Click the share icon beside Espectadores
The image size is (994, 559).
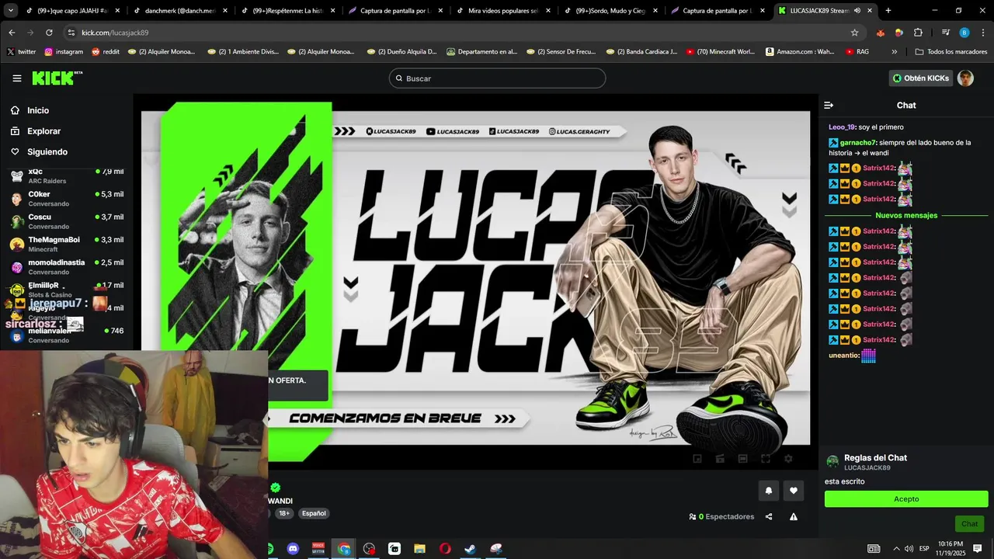[769, 516]
